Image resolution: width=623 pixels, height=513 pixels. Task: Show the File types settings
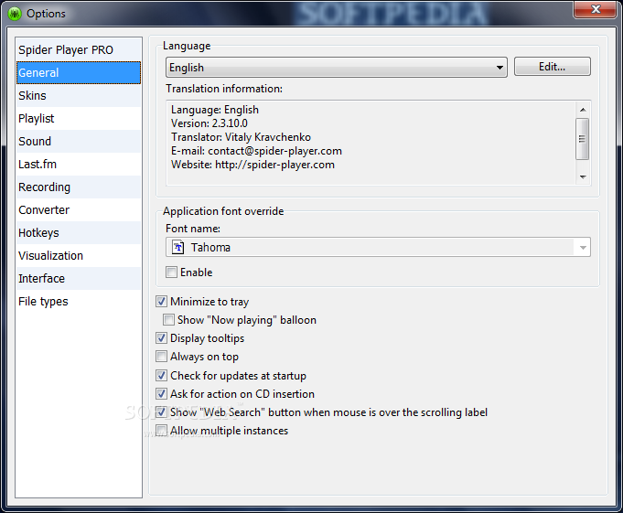79,302
